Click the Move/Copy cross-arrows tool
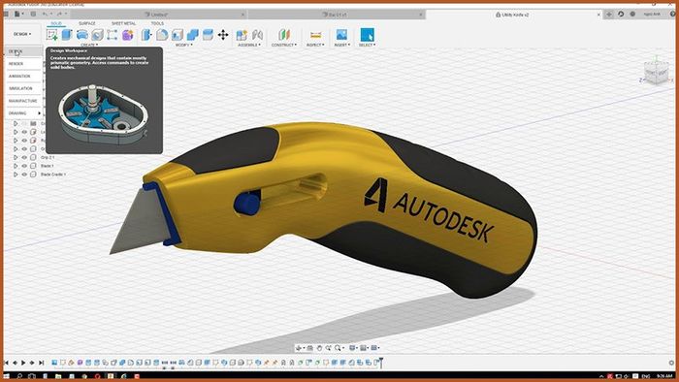Screen dimensions: 679x382 223,35
